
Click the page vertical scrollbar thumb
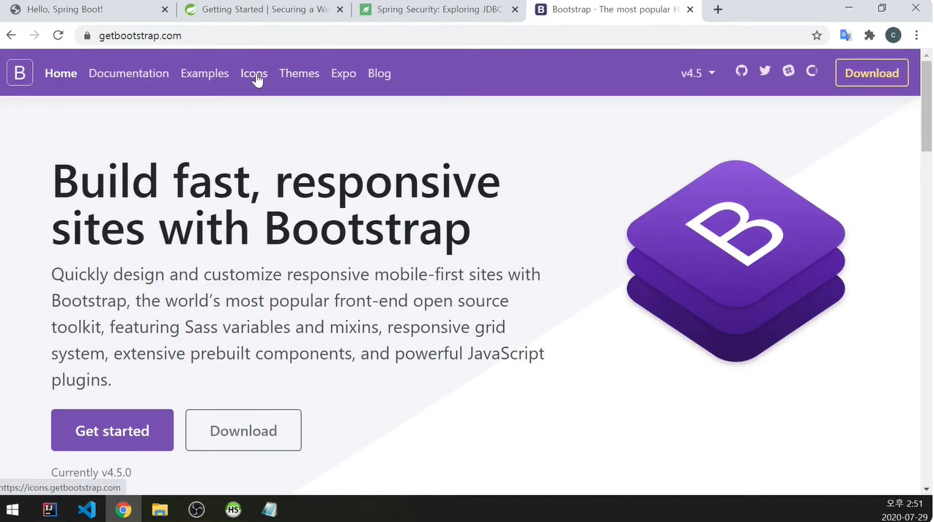click(x=927, y=106)
